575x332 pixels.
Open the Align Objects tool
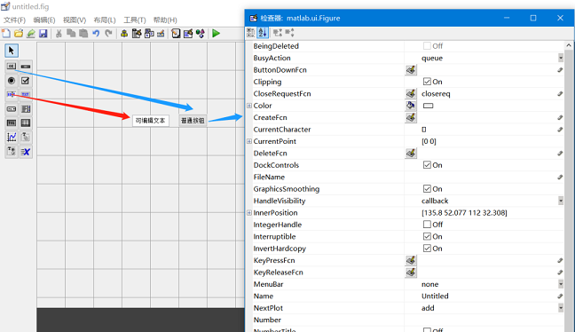[124, 34]
